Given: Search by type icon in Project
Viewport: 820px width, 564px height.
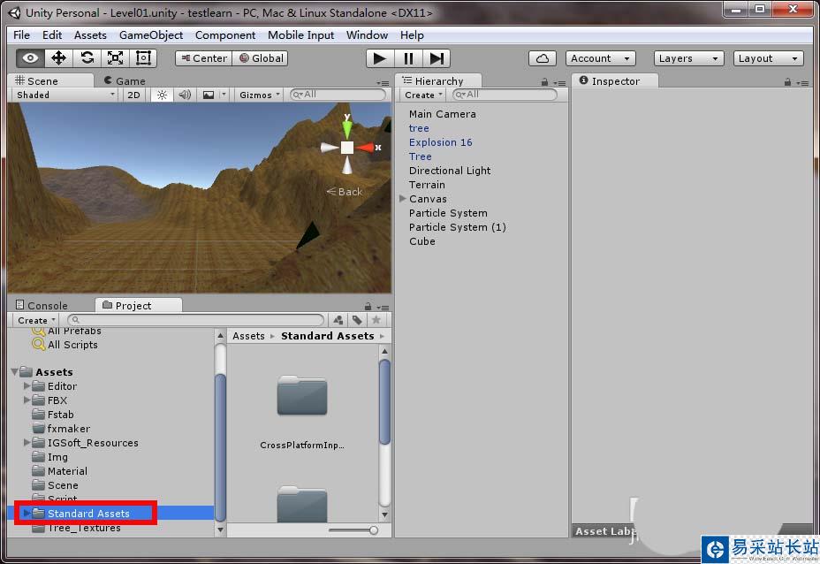Looking at the screenshot, I should [x=338, y=320].
